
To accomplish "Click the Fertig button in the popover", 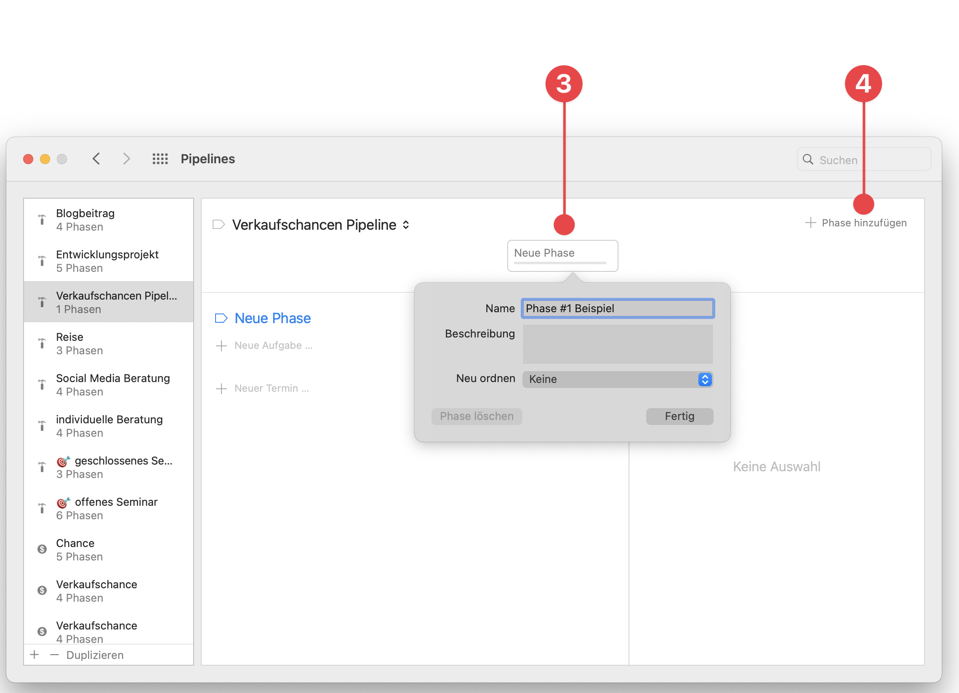I will click(x=679, y=416).
